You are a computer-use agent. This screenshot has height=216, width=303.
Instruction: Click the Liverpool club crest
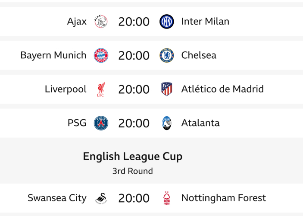coord(101,89)
